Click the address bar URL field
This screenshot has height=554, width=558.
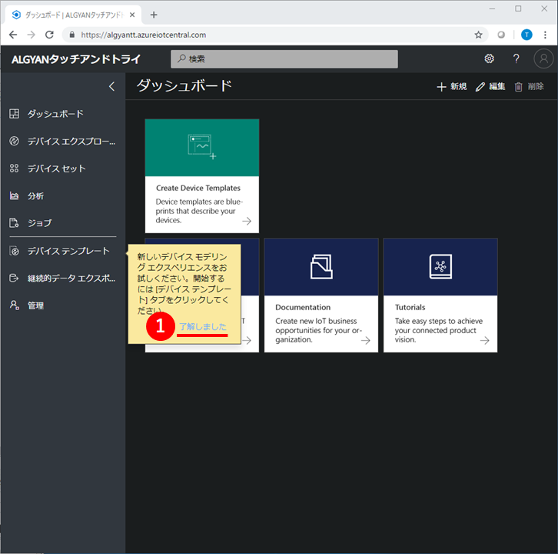point(274,35)
